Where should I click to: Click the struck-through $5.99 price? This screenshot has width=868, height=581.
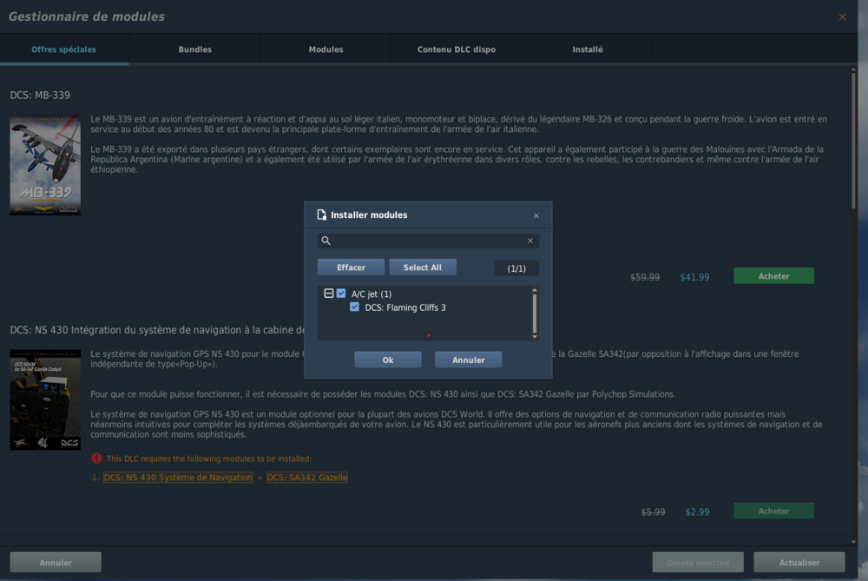(x=653, y=512)
